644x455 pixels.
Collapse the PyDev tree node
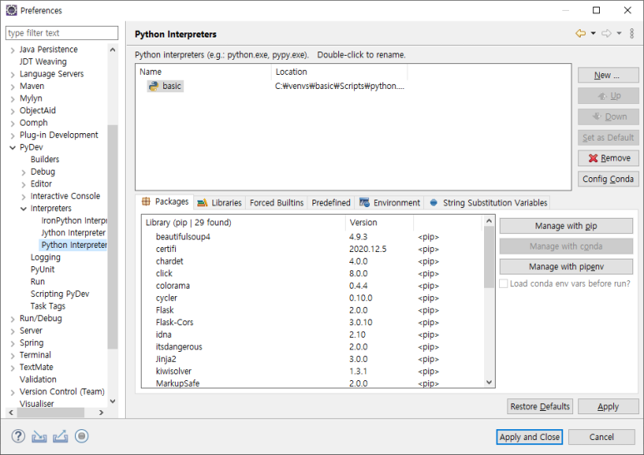click(12, 147)
